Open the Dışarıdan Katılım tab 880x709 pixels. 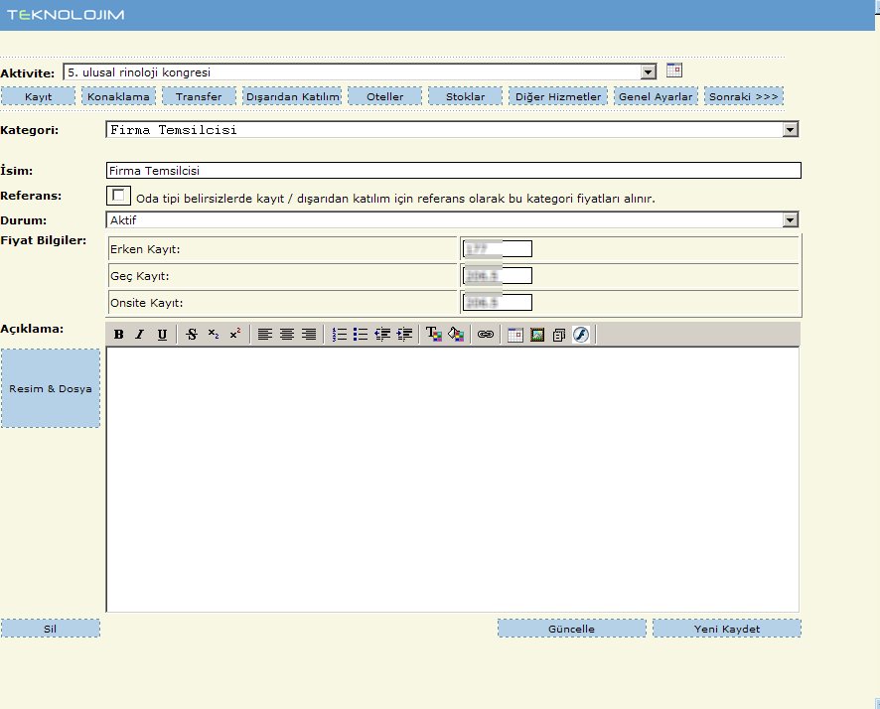click(292, 96)
